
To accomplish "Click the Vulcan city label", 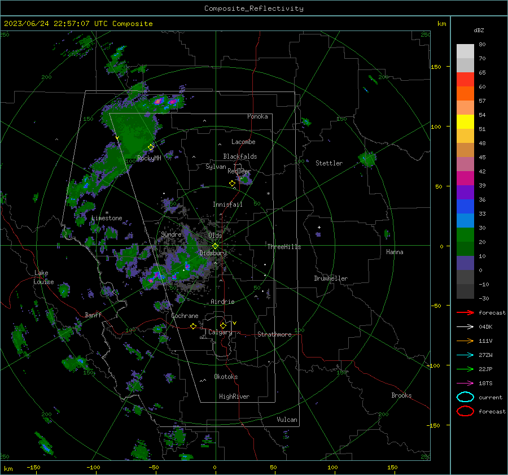I will point(287,420).
